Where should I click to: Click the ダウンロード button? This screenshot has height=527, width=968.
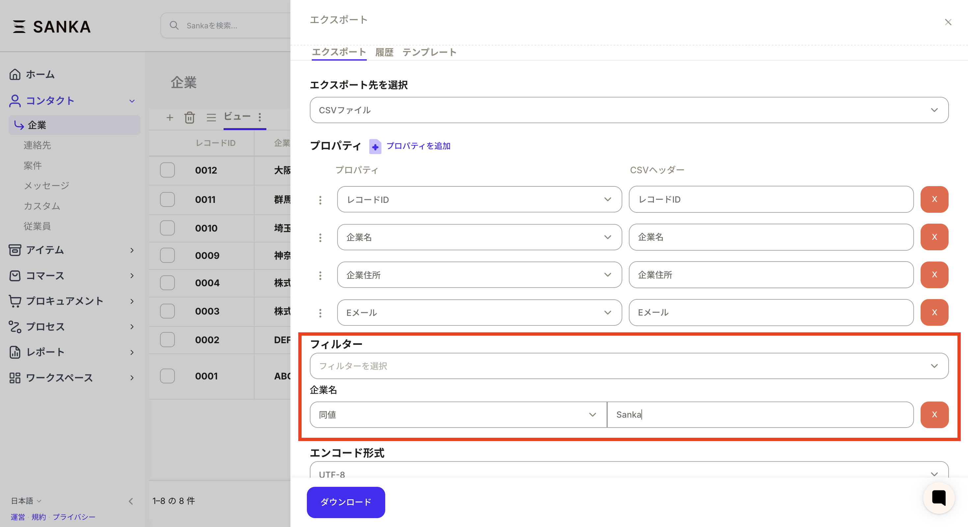345,502
